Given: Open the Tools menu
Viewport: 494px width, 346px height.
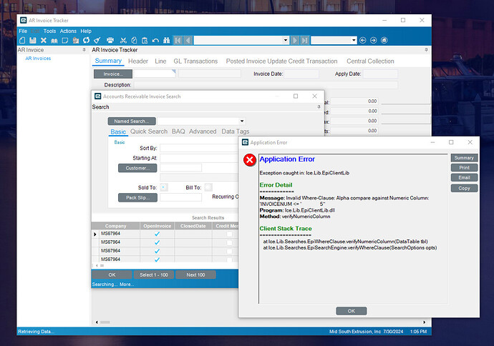Looking at the screenshot, I should (x=49, y=31).
